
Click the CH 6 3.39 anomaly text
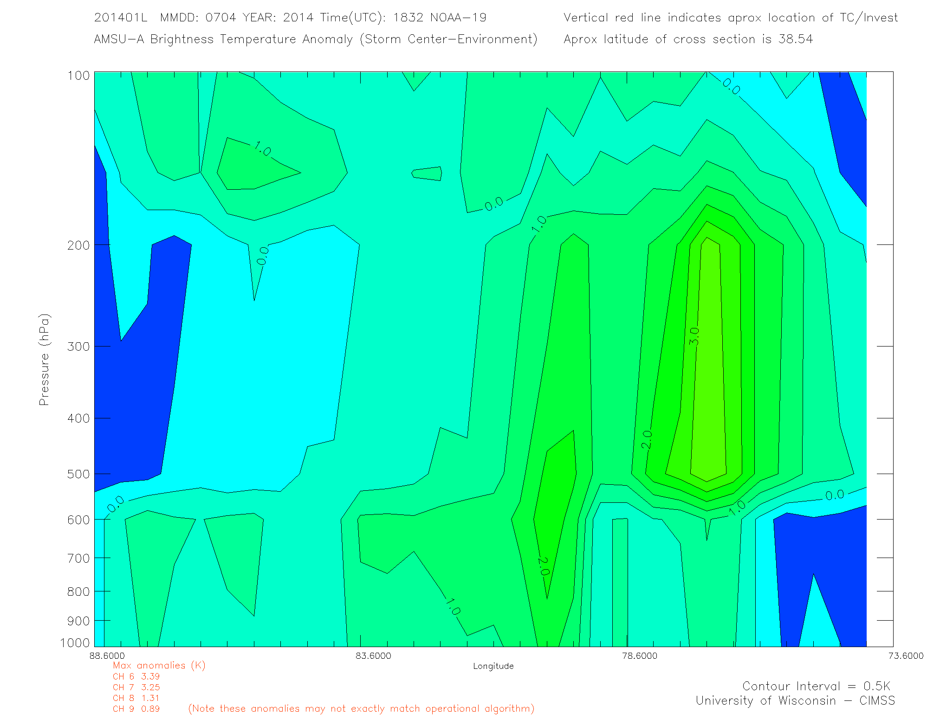coord(136,676)
